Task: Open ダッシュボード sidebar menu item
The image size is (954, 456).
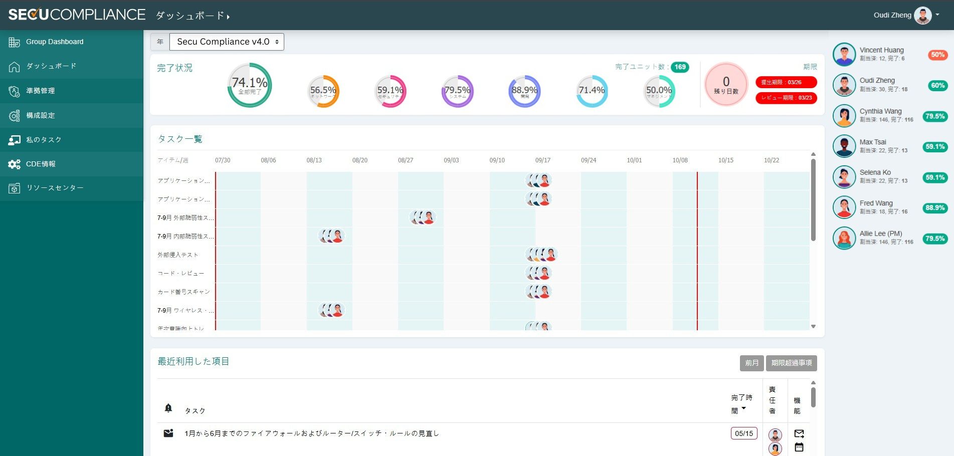Action: 72,66
